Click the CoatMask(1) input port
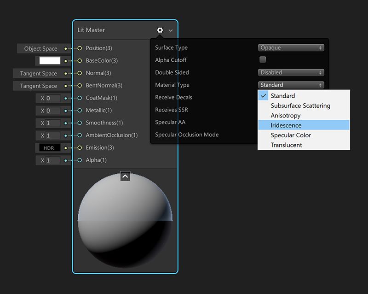 (80, 98)
